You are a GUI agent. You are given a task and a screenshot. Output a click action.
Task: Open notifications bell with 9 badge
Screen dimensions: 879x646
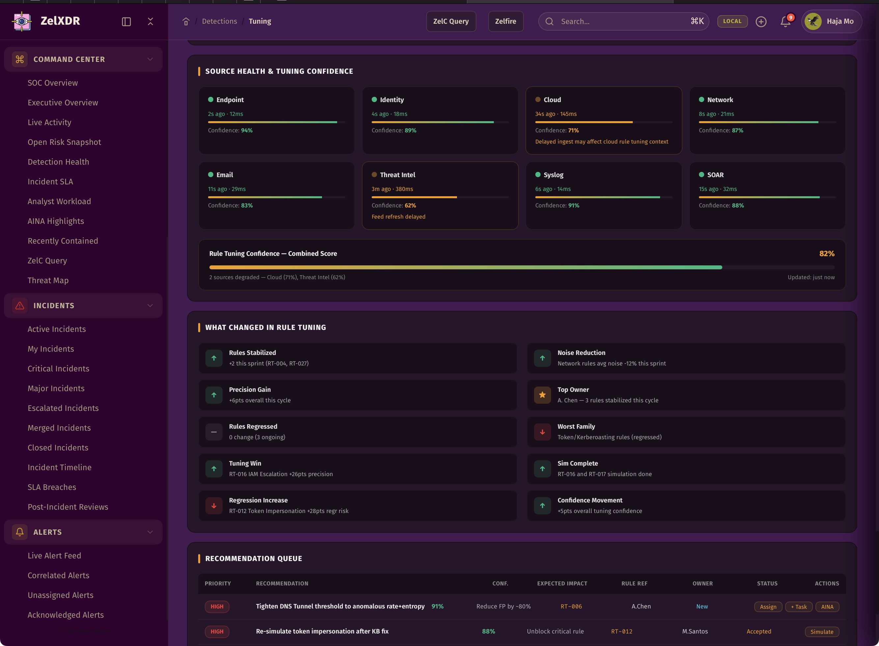785,21
